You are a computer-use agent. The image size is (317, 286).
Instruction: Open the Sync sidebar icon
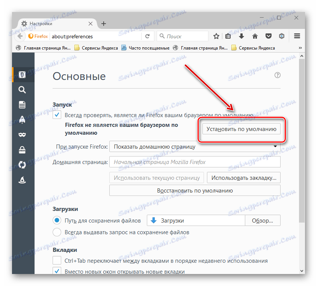click(x=22, y=165)
